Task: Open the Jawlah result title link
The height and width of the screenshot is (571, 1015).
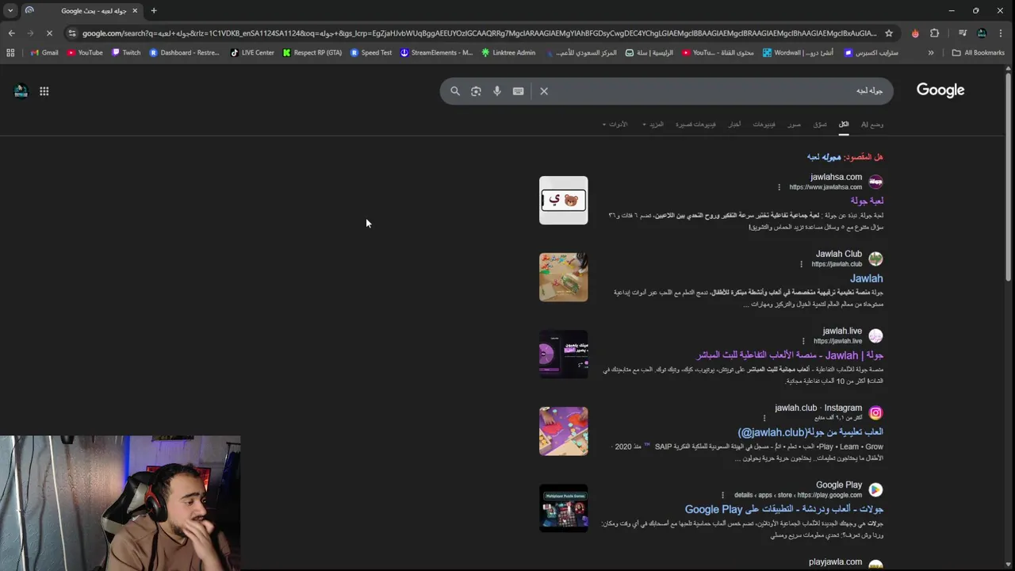Action: (866, 278)
